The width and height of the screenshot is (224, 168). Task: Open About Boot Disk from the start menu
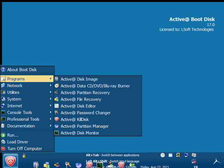pyautogui.click(x=27, y=70)
